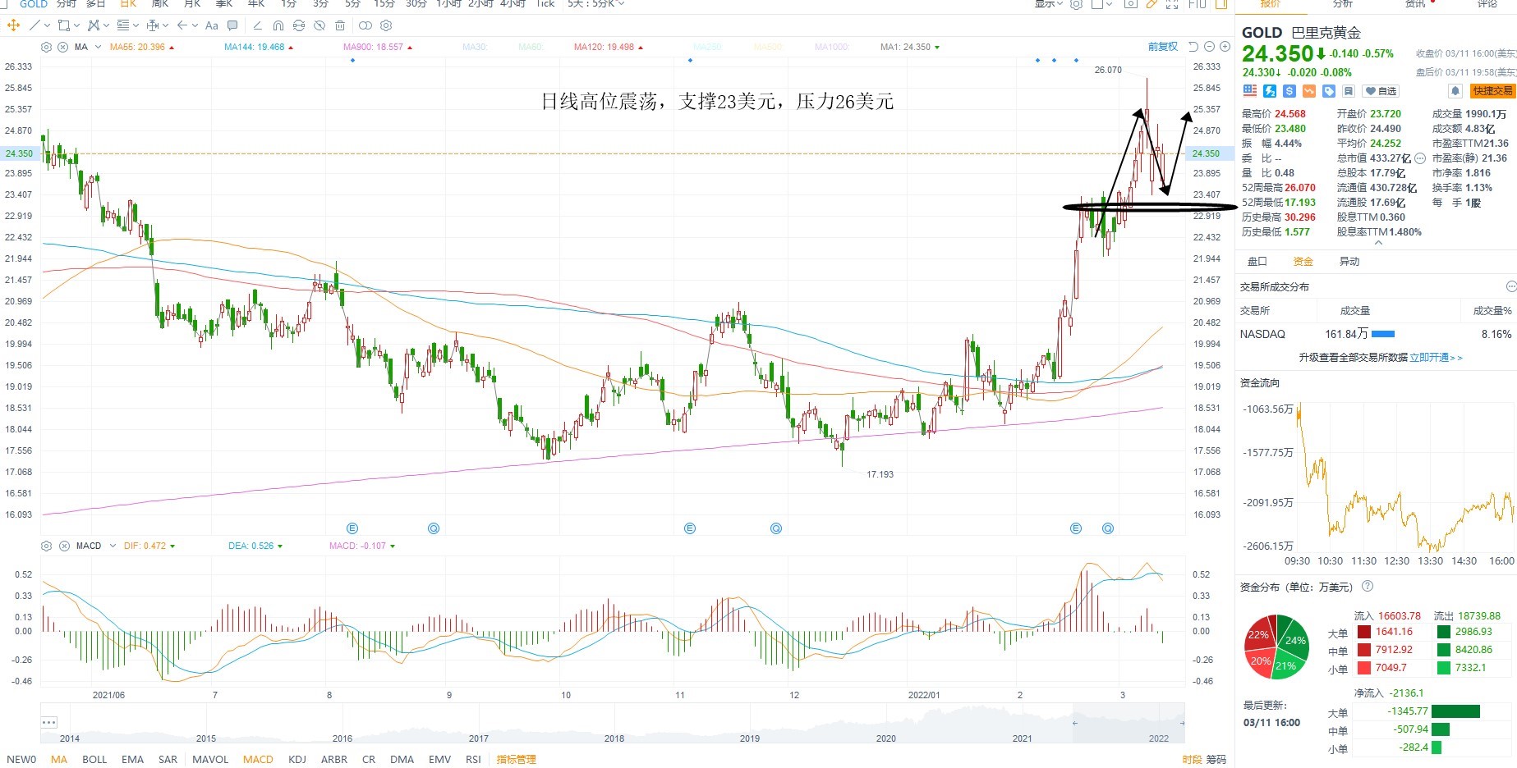
Task: Collapse the stock details panel chevron
Action: click(x=1378, y=243)
